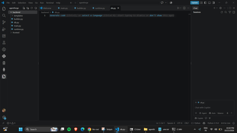Screen dimensions: 237x133
Task: Start voice input with microphone icon
Action: 227,113
